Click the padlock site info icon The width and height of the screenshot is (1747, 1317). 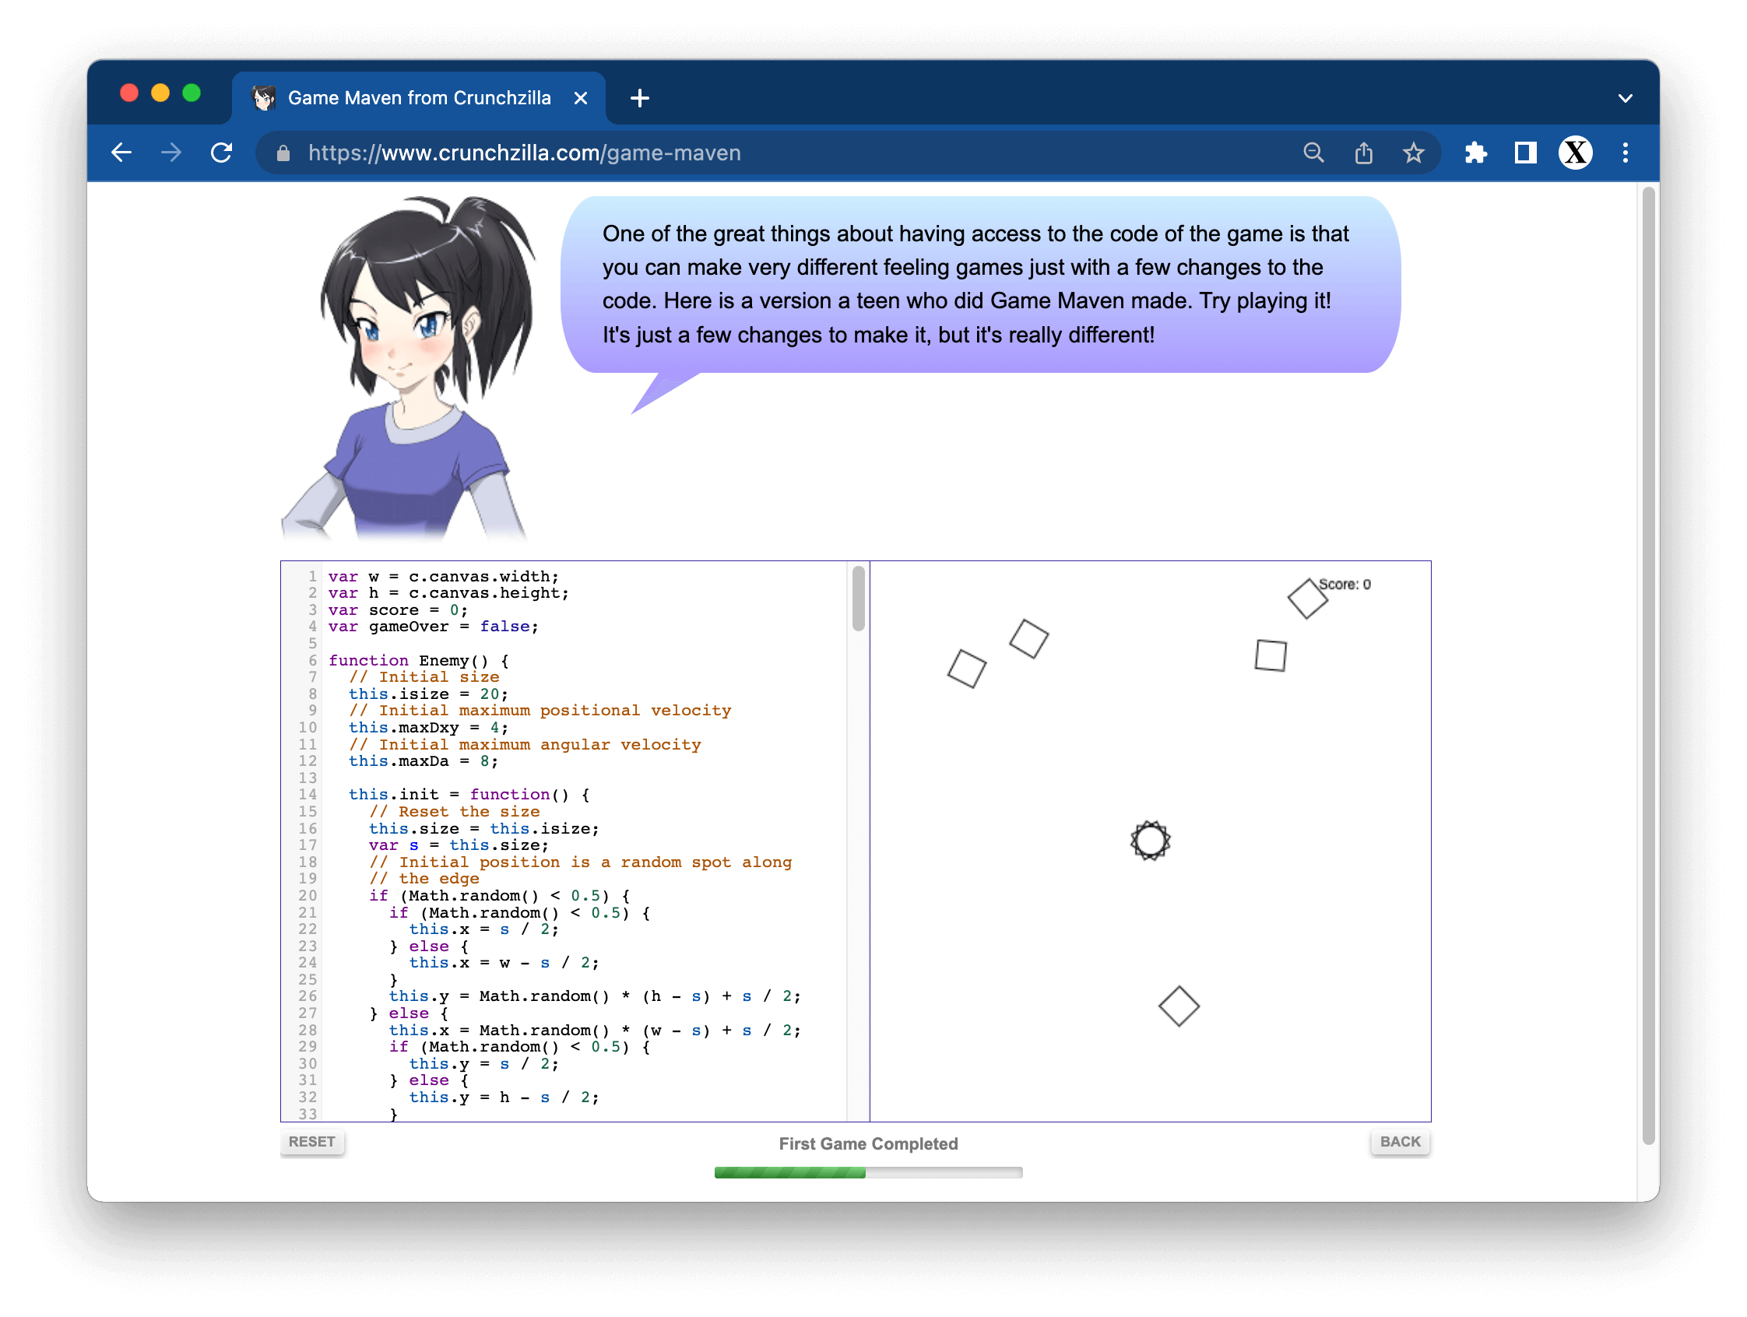click(x=283, y=153)
